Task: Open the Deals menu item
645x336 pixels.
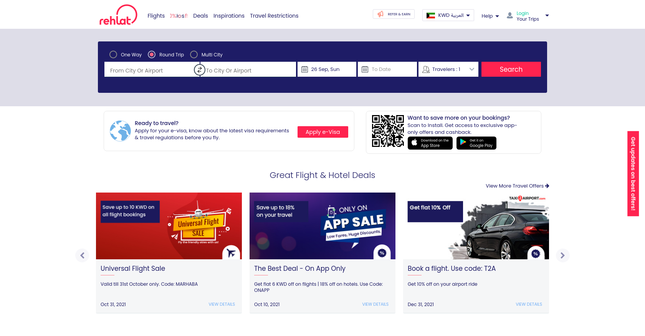Action: coord(200,16)
